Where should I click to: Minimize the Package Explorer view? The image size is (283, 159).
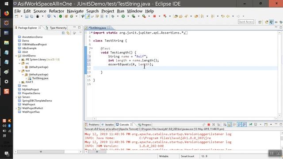[x=75, y=27]
